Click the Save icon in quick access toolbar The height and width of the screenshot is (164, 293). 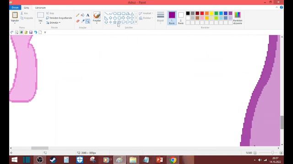coord(31,32)
